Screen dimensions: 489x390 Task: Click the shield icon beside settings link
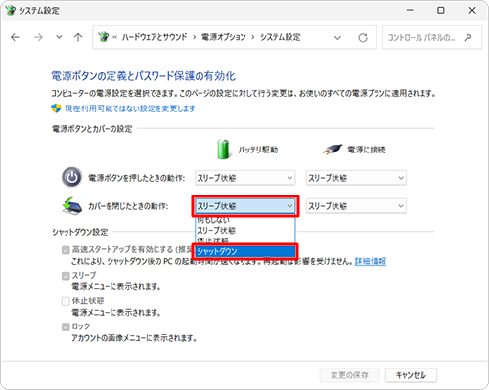pyautogui.click(x=56, y=108)
